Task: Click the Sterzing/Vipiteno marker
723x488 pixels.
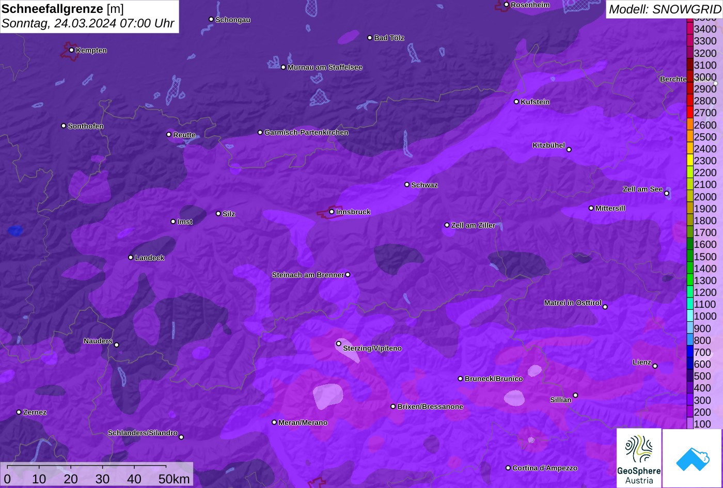Action: pos(339,343)
